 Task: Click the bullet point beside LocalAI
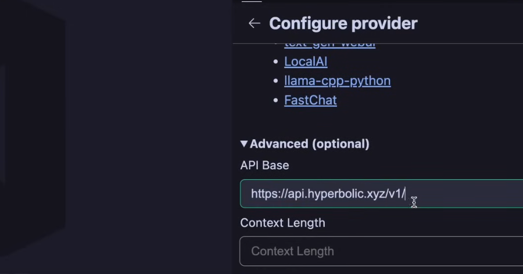(277, 62)
